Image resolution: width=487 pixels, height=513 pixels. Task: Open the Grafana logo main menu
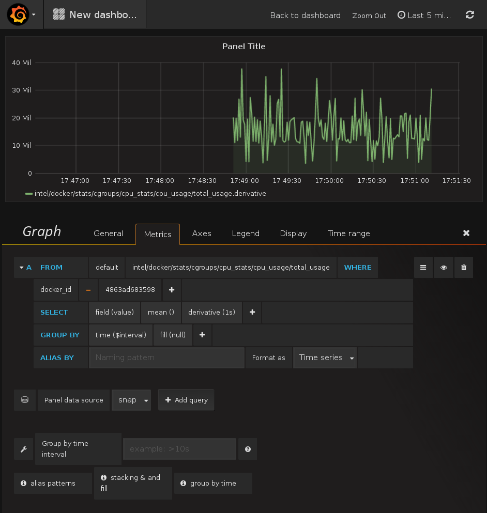tap(18, 14)
